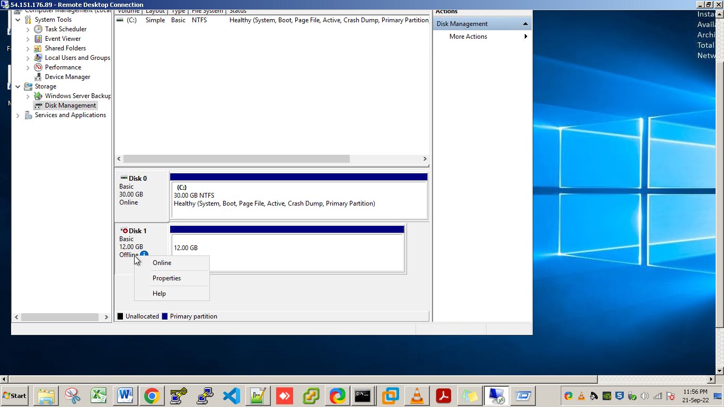
Task: Click the Status column header
Action: click(x=328, y=11)
